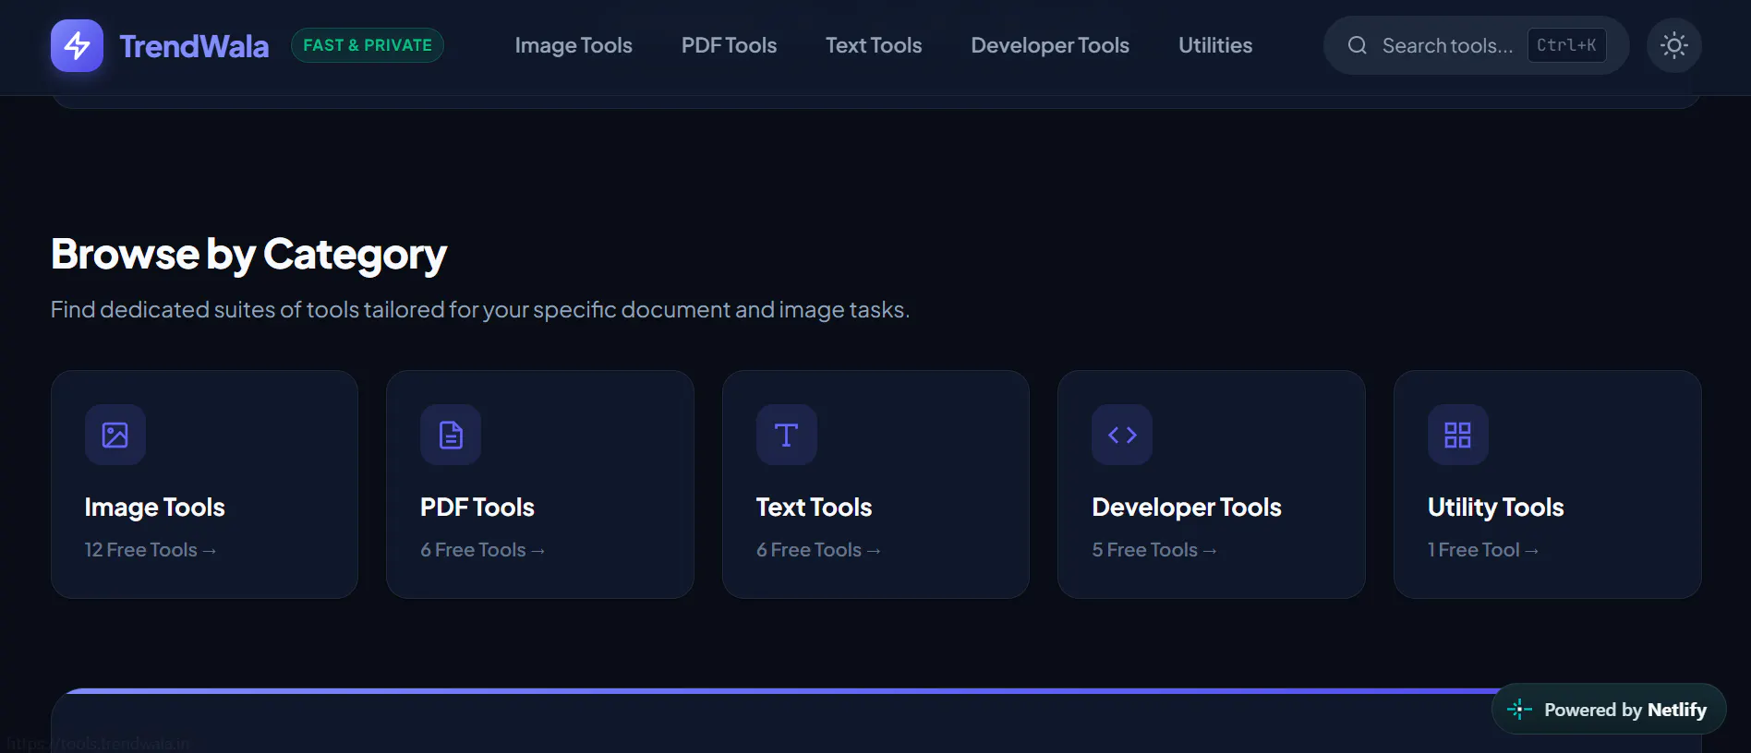This screenshot has height=753, width=1751.
Task: Select the Text Tools card title
Action: (x=815, y=508)
